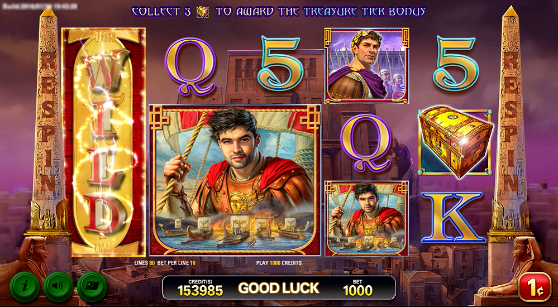The width and height of the screenshot is (558, 307).
Task: Click the credits 153985 display
Action: [201, 287]
